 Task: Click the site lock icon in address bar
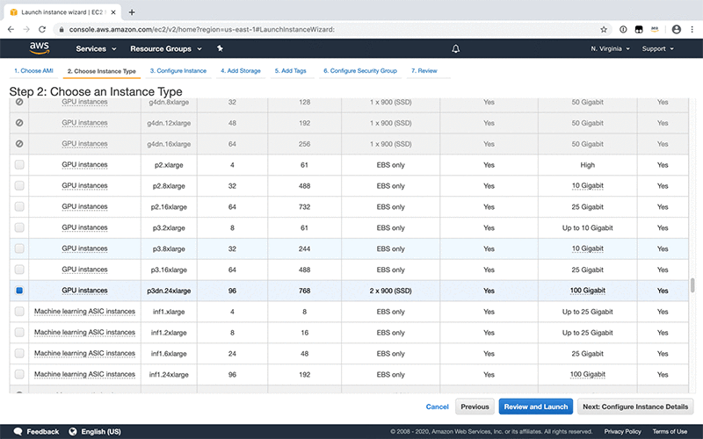pyautogui.click(x=62, y=30)
